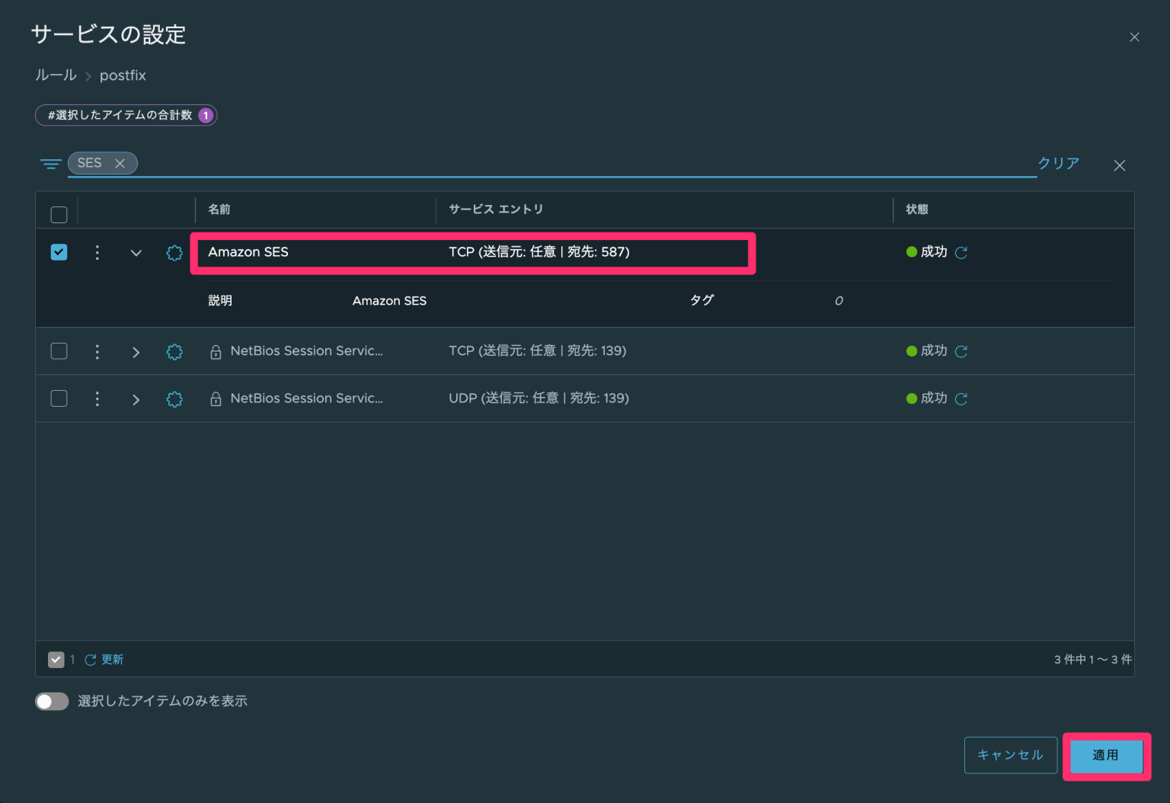Click the lock icon on NetBios Session Service
This screenshot has height=803, width=1170.
[215, 351]
